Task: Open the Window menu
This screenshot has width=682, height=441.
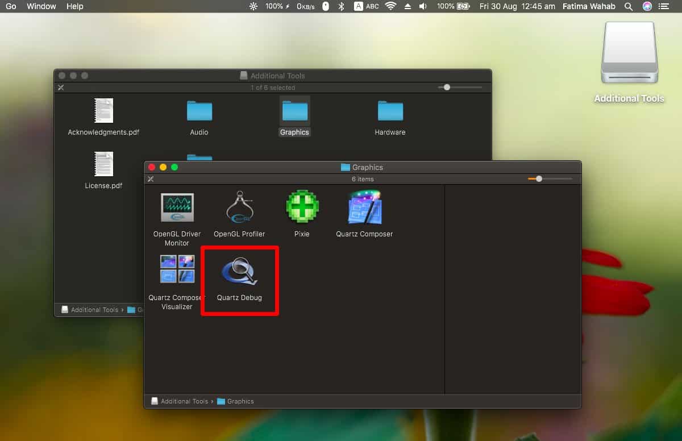Action: (x=41, y=6)
